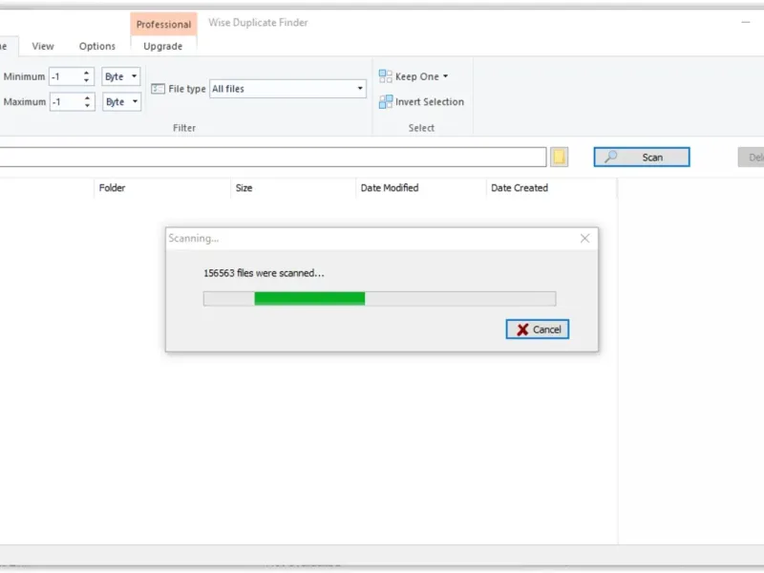Viewport: 764px width, 573px height.
Task: Click the '156563 files were scanned...' text
Action: 264,273
